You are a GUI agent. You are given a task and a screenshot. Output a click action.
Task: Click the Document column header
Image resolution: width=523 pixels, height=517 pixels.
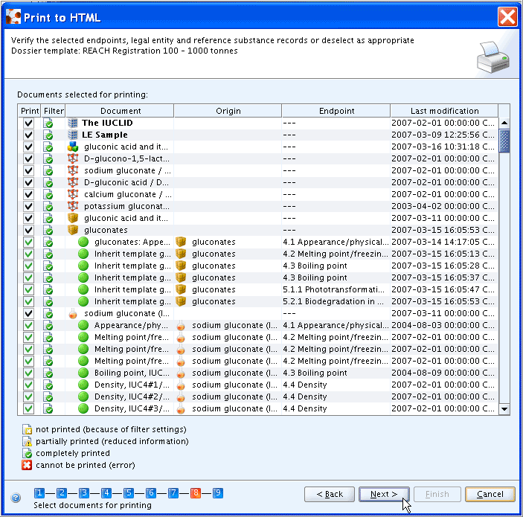[120, 111]
